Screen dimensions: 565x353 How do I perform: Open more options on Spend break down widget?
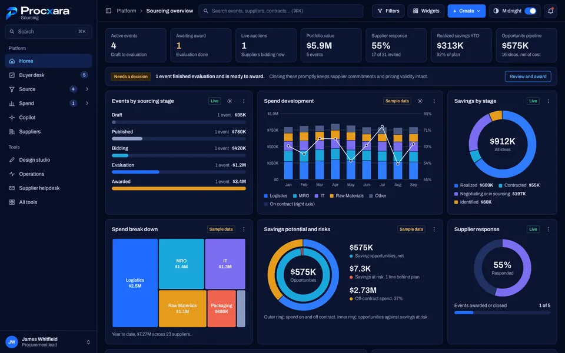pyautogui.click(x=244, y=229)
